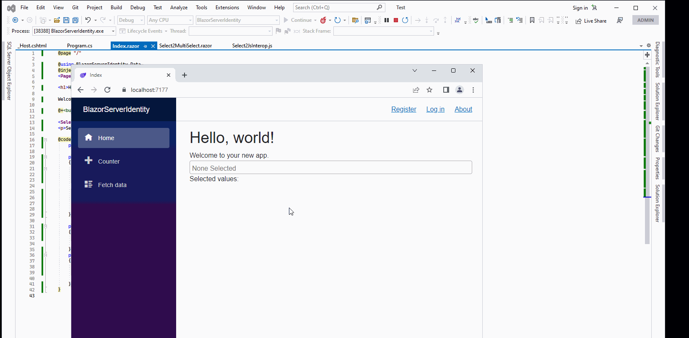Click the Save floppy disk icon
This screenshot has width=689, height=338.
66,20
